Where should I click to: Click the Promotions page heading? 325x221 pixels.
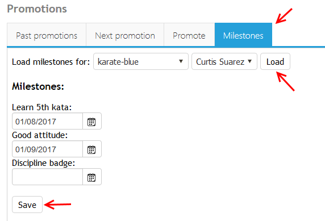coord(37,9)
